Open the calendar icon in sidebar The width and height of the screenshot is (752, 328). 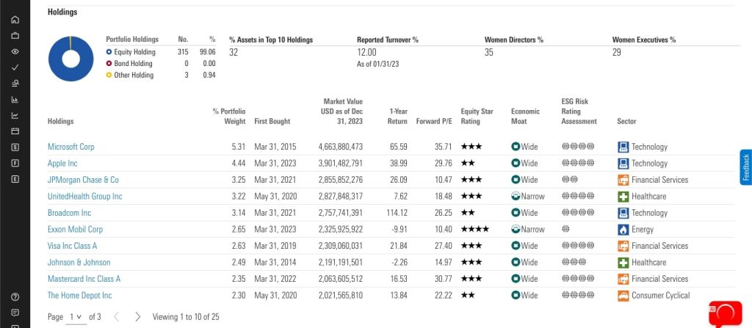pyautogui.click(x=15, y=131)
